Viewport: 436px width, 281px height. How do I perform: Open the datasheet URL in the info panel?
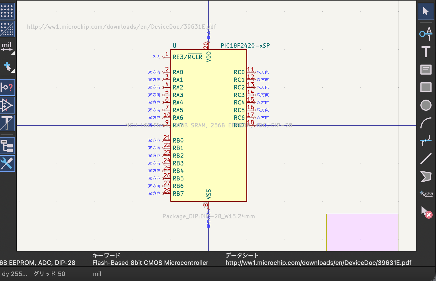(x=318, y=263)
